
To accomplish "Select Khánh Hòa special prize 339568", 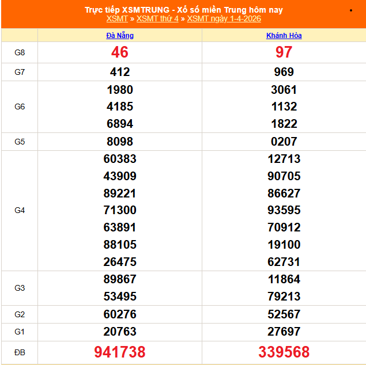I will tap(284, 352).
